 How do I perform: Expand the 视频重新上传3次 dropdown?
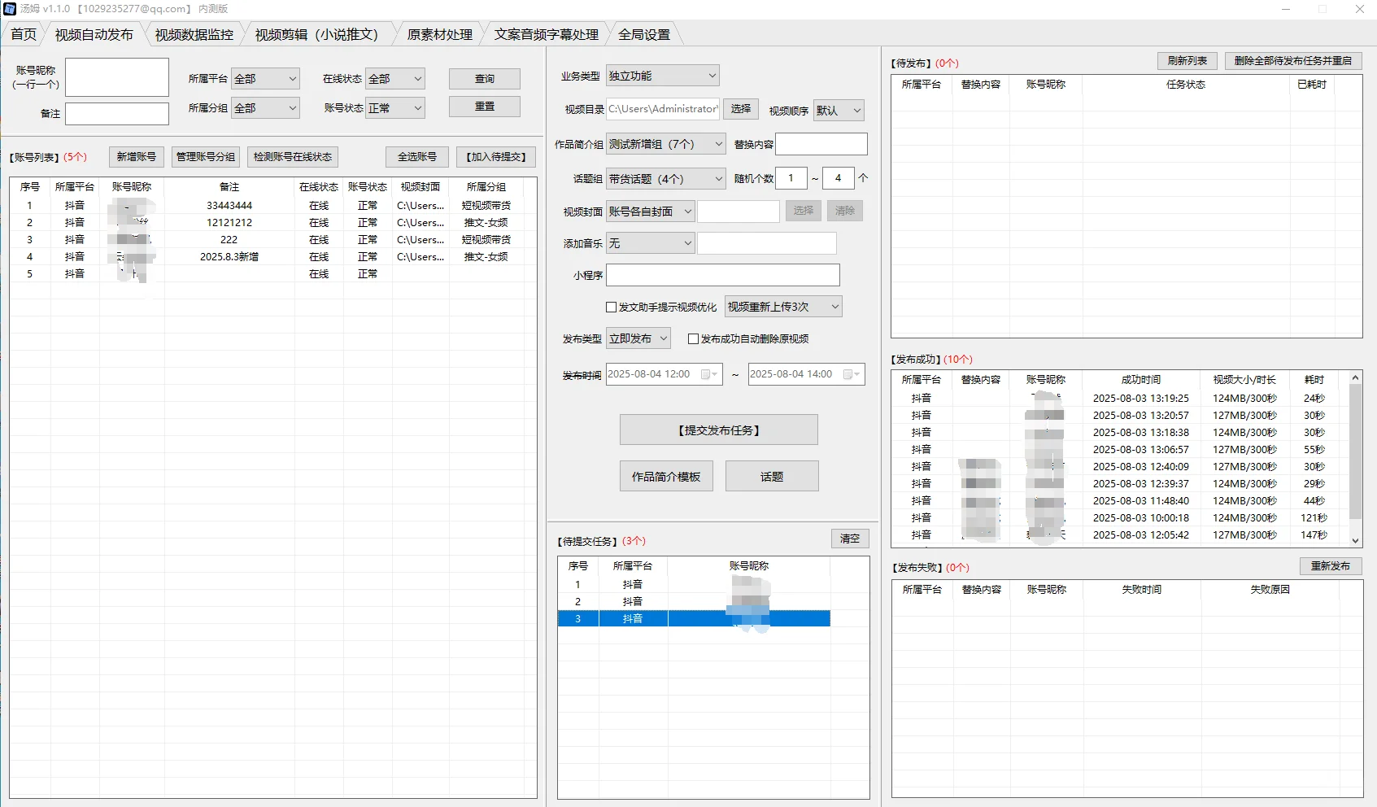pyautogui.click(x=783, y=307)
